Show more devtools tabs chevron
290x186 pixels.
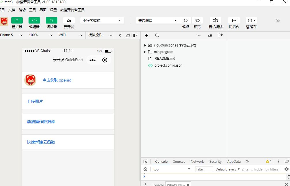click(x=247, y=161)
